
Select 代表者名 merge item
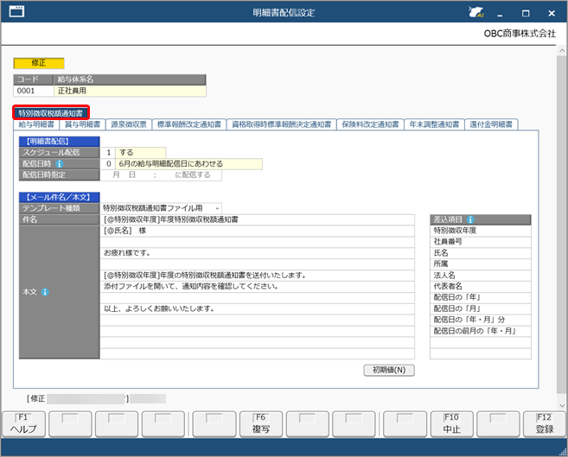(481, 287)
